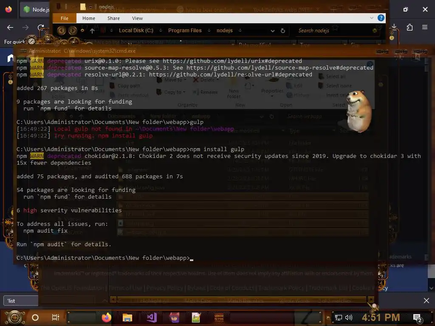
Task: Open the Firefox hamburger application menu
Action: [425, 27]
